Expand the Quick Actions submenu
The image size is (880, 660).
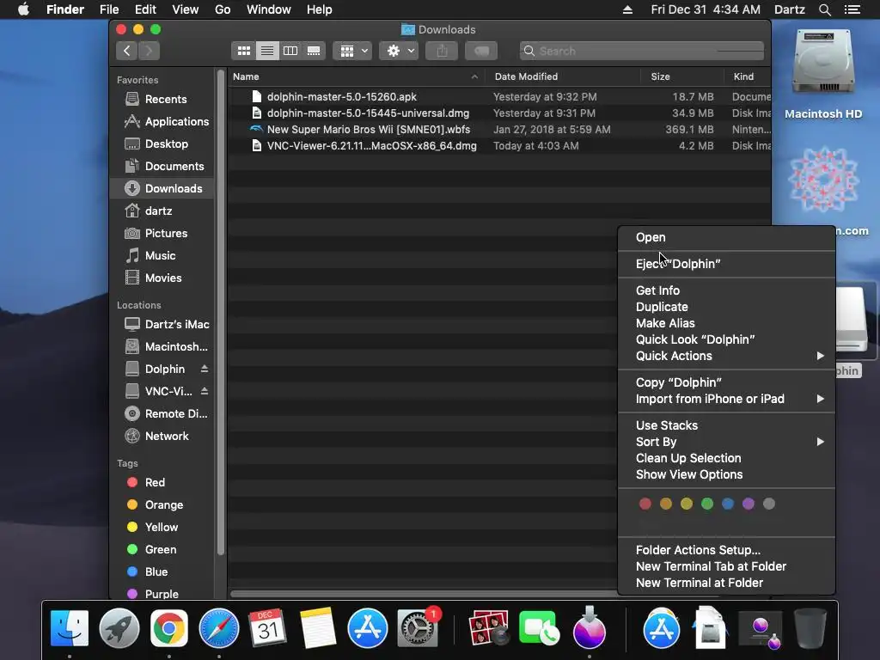726,356
